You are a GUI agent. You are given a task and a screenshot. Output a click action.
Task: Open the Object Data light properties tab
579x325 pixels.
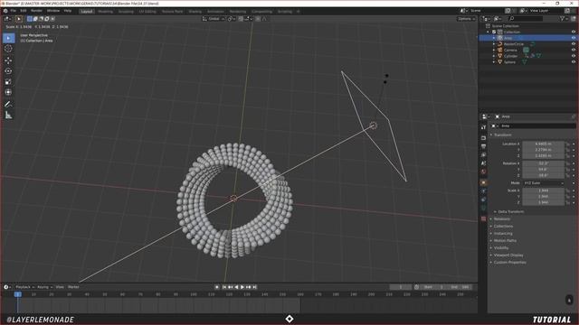click(483, 209)
